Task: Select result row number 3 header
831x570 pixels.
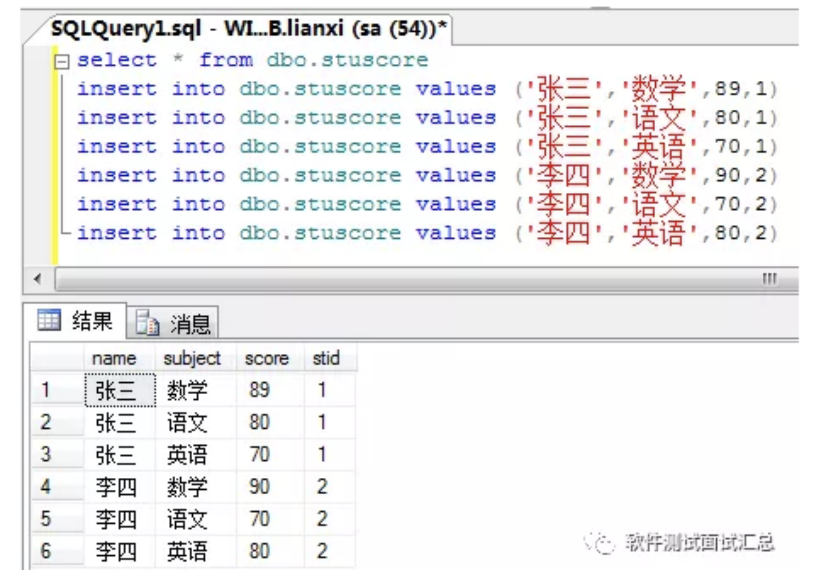Action: (57, 454)
